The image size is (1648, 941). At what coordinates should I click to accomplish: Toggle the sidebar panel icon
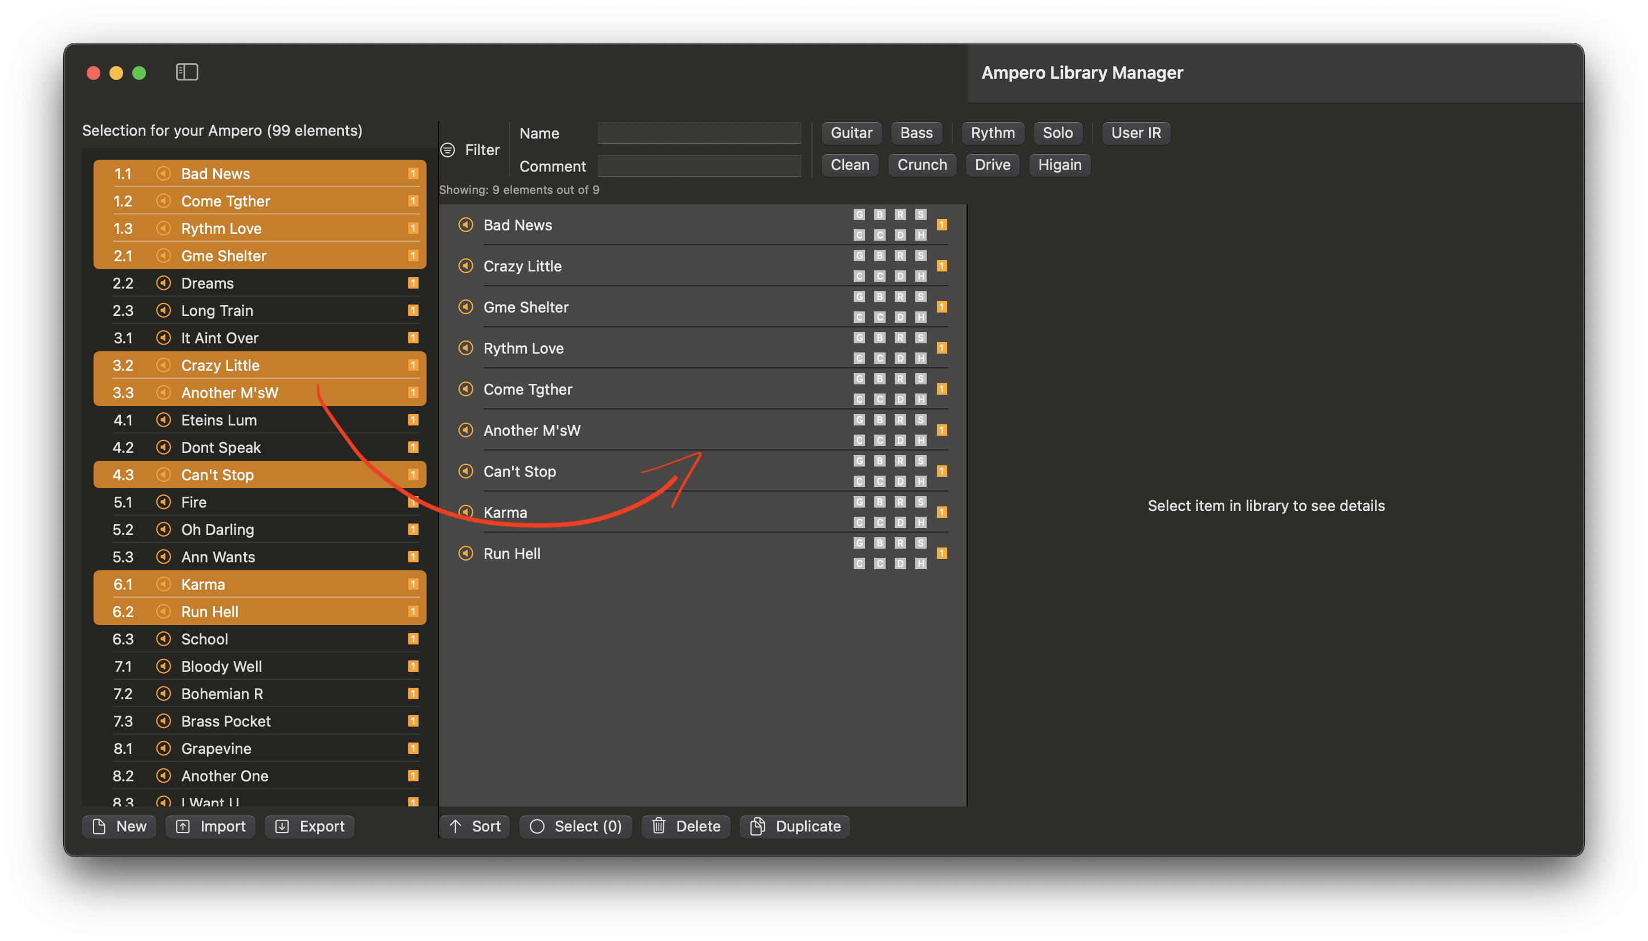(186, 72)
